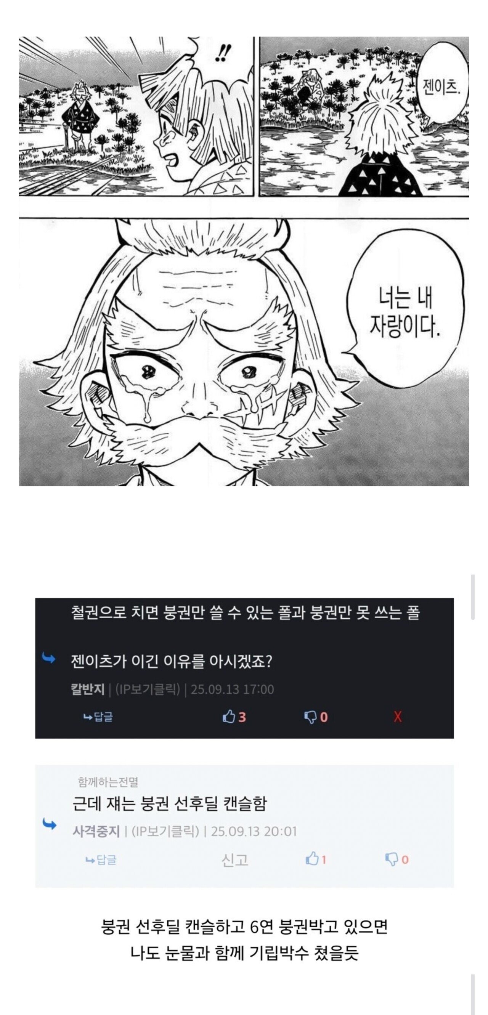Viewport: 488px width, 1015px height.
Task: Open the dark-theme comment screenshot image
Action: [x=244, y=668]
